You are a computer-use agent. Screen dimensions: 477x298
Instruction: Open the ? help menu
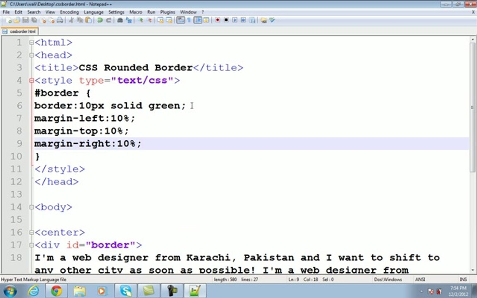[x=202, y=12]
